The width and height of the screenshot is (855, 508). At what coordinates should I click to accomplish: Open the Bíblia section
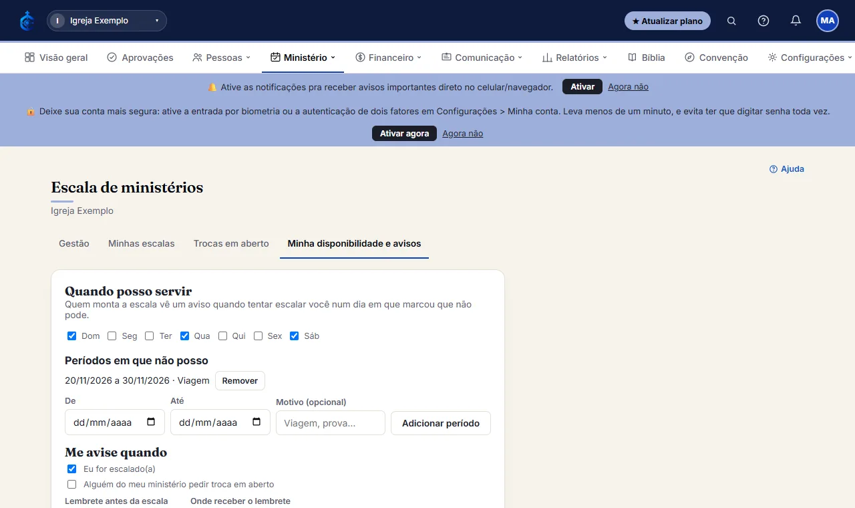point(647,57)
